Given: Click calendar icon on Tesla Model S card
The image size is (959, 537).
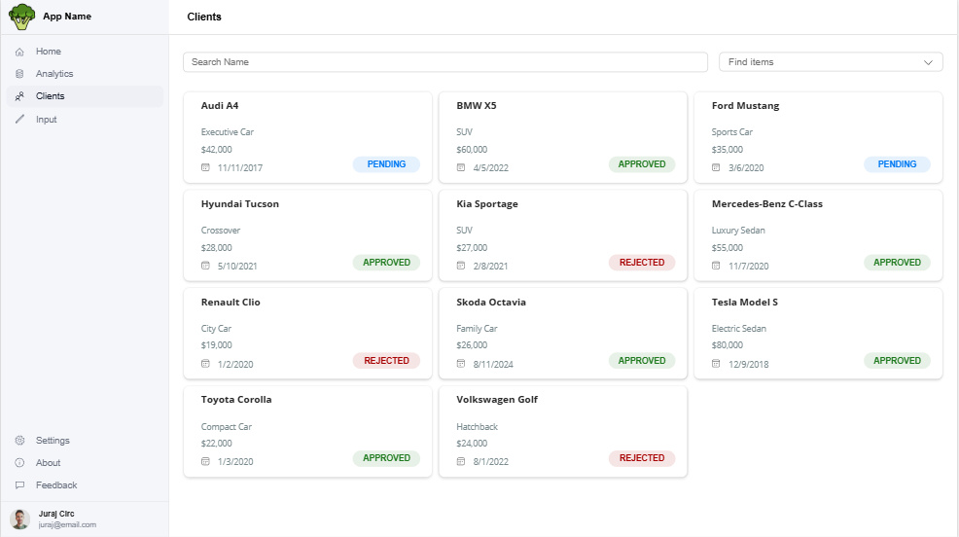Looking at the screenshot, I should 716,364.
